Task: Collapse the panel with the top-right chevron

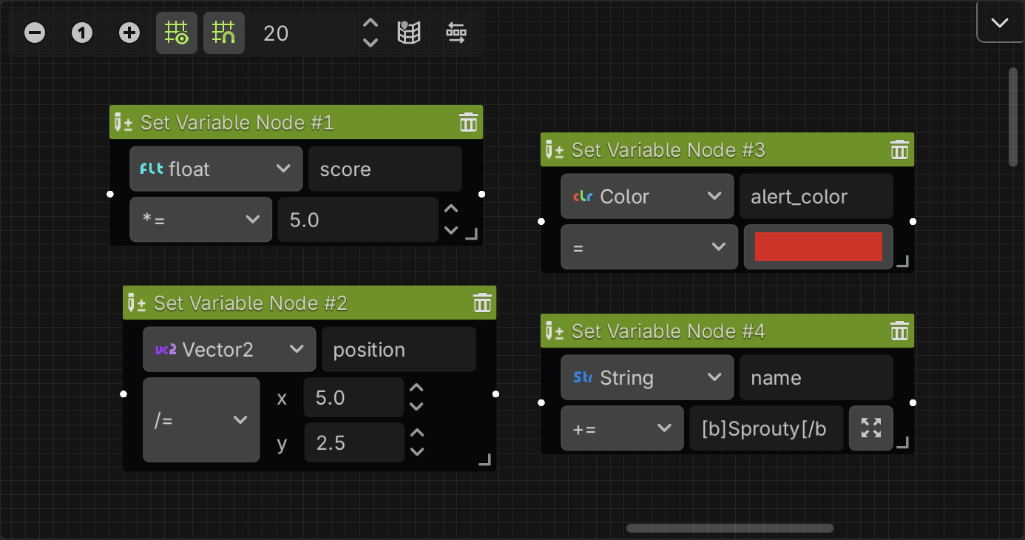Action: tap(999, 21)
